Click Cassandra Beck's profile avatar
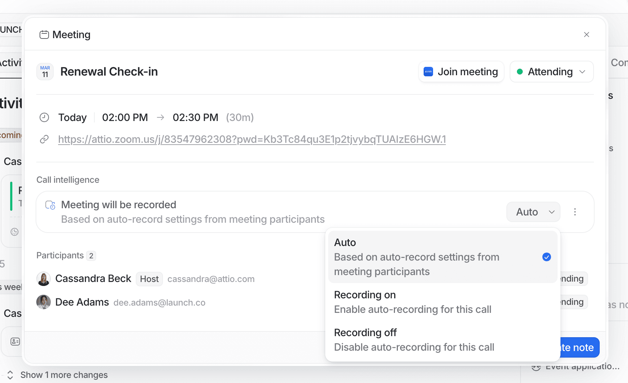Image resolution: width=628 pixels, height=383 pixels. [x=44, y=279]
